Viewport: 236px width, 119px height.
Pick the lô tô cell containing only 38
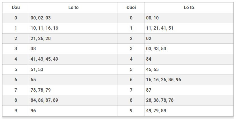(33, 49)
